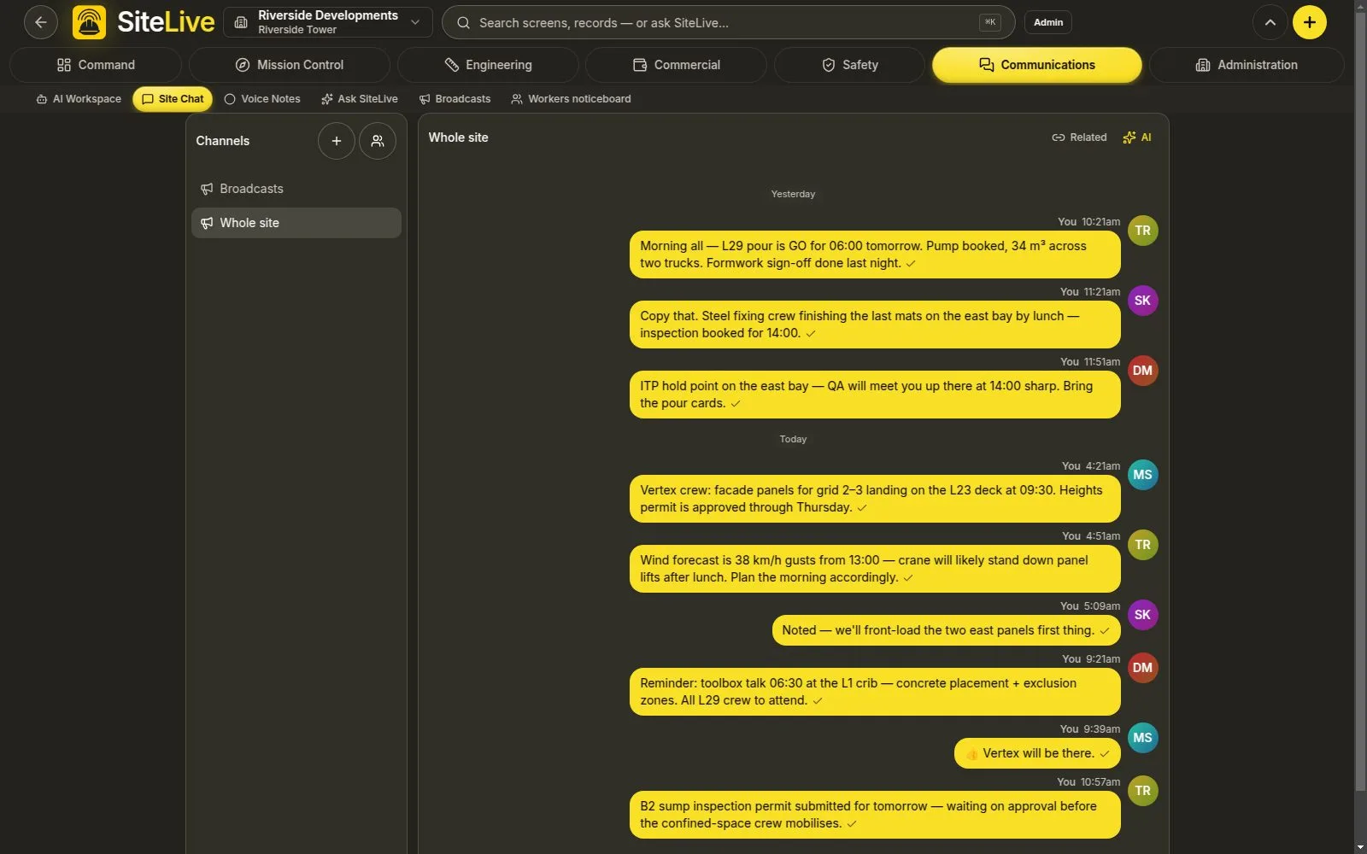Open the SiteLive logo home
The image size is (1367, 854).
[x=144, y=22]
